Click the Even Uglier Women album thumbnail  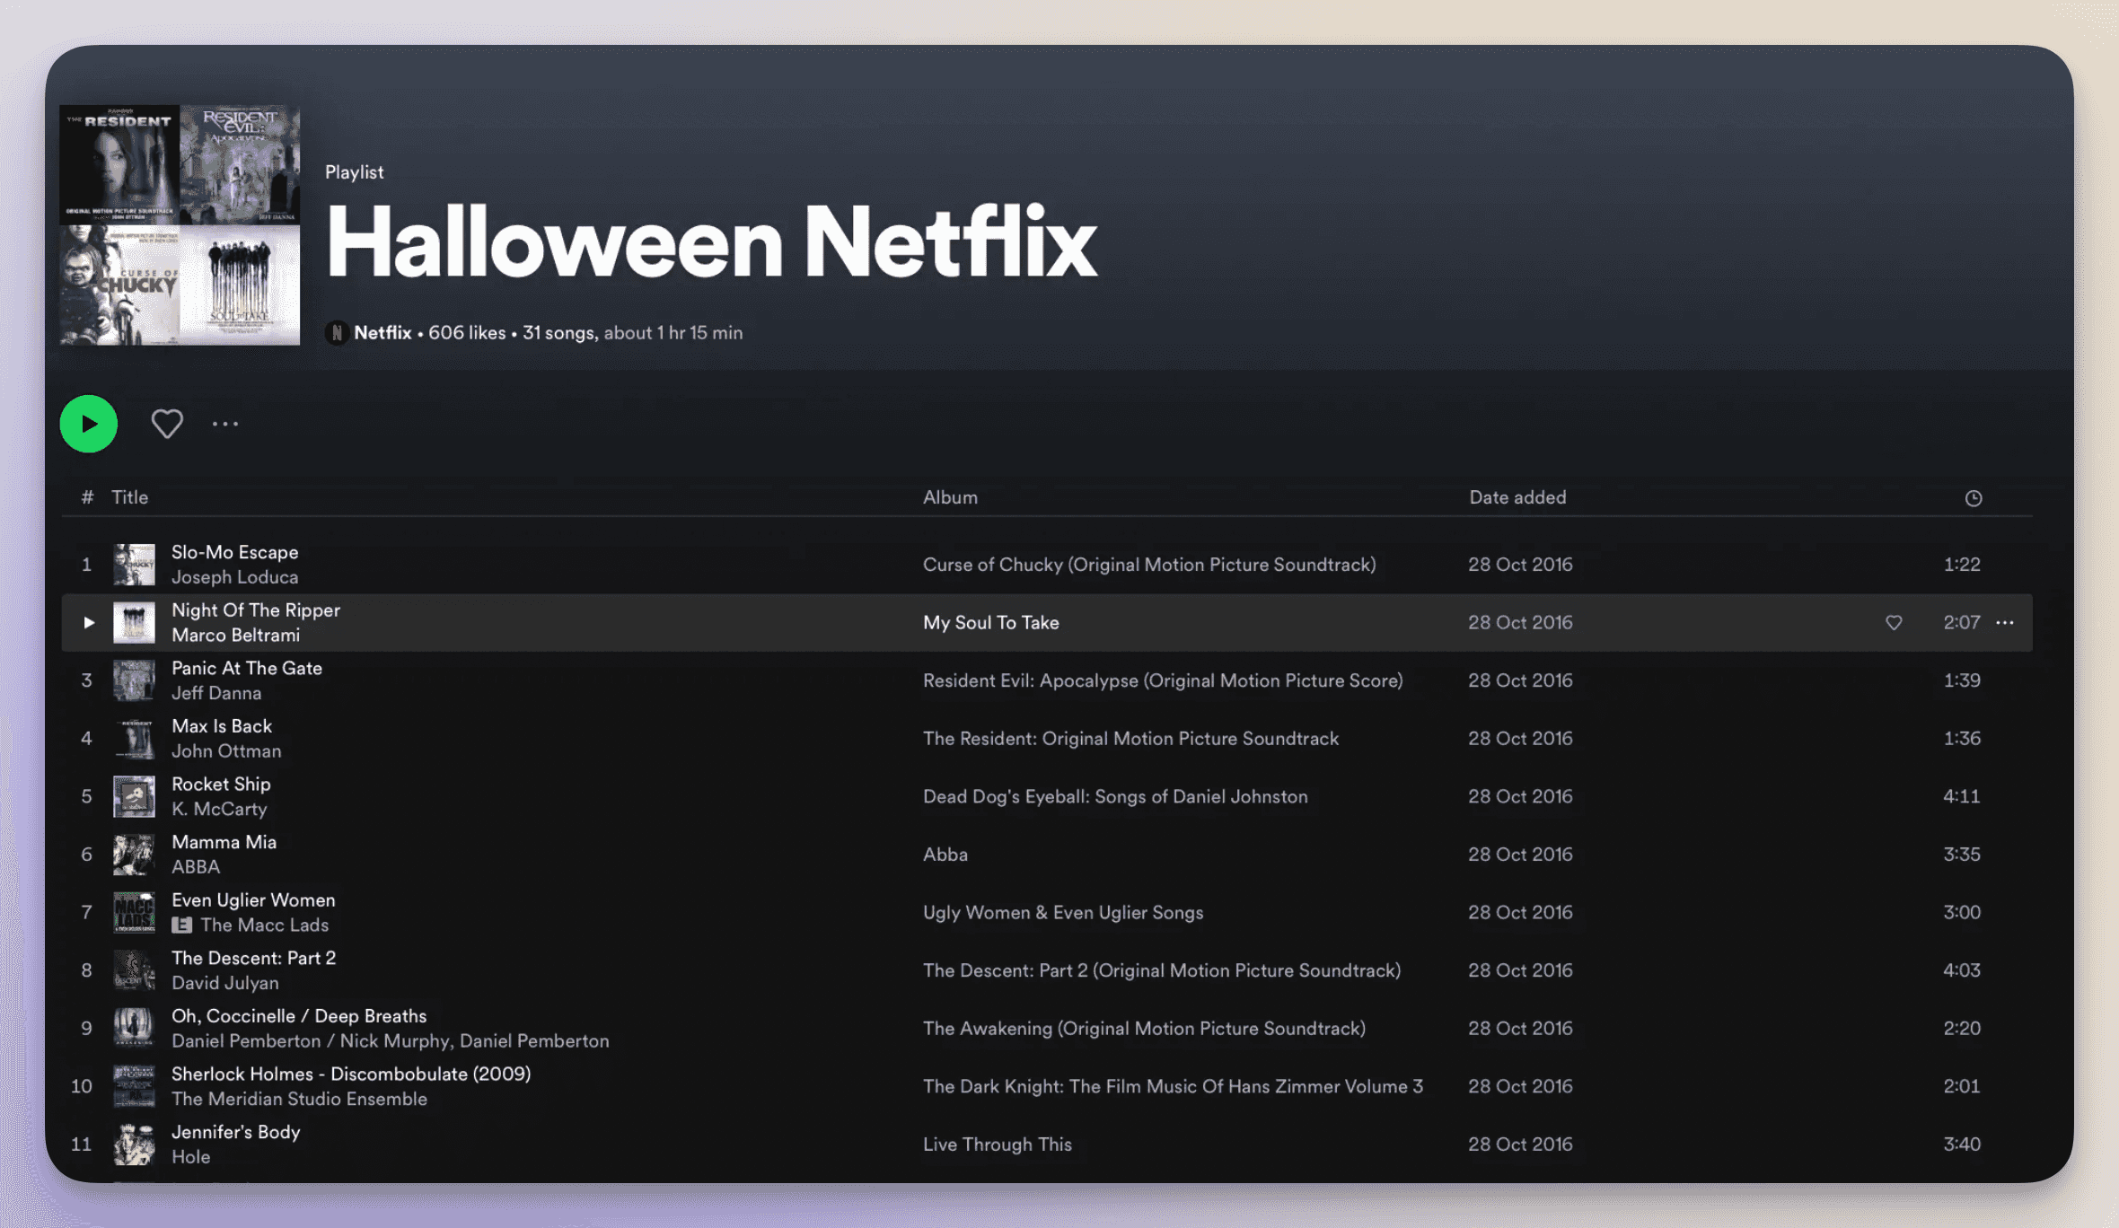click(134, 912)
